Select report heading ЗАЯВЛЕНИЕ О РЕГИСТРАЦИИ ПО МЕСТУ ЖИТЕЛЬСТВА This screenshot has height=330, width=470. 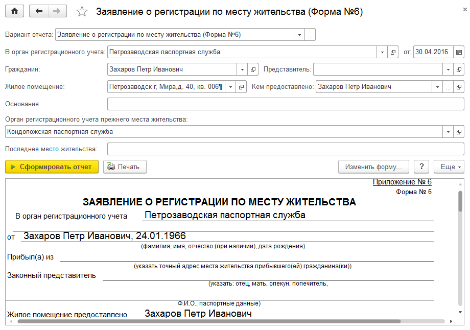[x=219, y=202]
